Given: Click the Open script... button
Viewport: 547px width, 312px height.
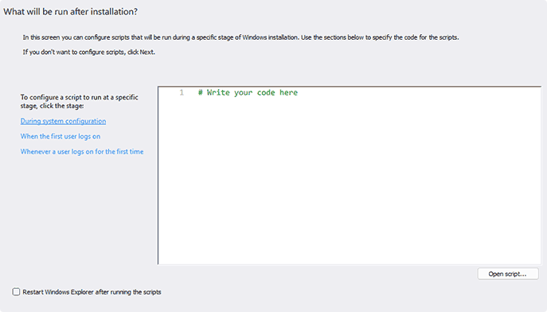Looking at the screenshot, I should coord(507,274).
